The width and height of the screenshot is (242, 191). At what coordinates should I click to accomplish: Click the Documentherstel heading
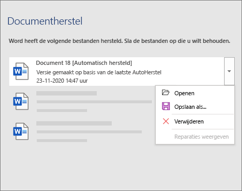[45, 21]
